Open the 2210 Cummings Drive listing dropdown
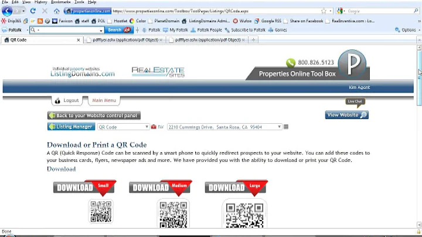This screenshot has width=422, height=237. click(x=224, y=127)
